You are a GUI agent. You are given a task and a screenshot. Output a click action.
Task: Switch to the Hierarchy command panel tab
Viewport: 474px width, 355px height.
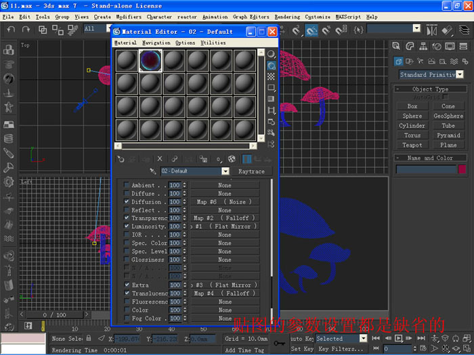pos(423,46)
